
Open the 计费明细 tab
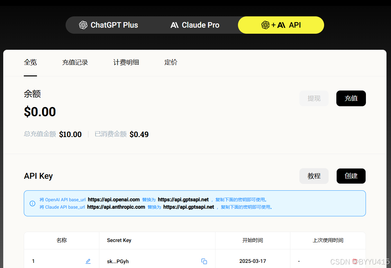tap(126, 62)
